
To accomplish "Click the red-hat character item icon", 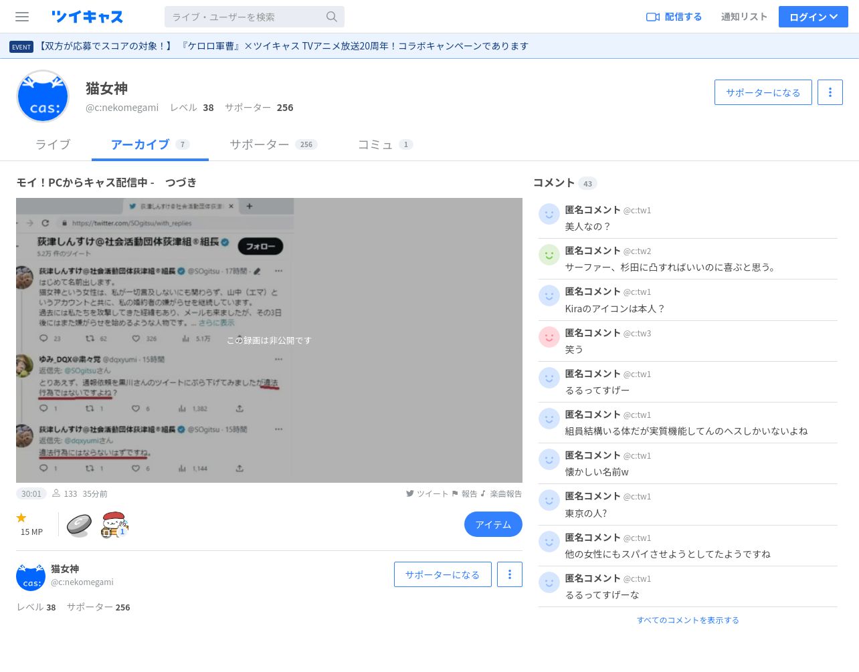I will [x=114, y=525].
